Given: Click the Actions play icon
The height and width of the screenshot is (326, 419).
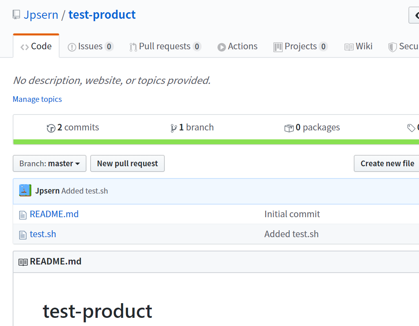Looking at the screenshot, I should (x=222, y=47).
